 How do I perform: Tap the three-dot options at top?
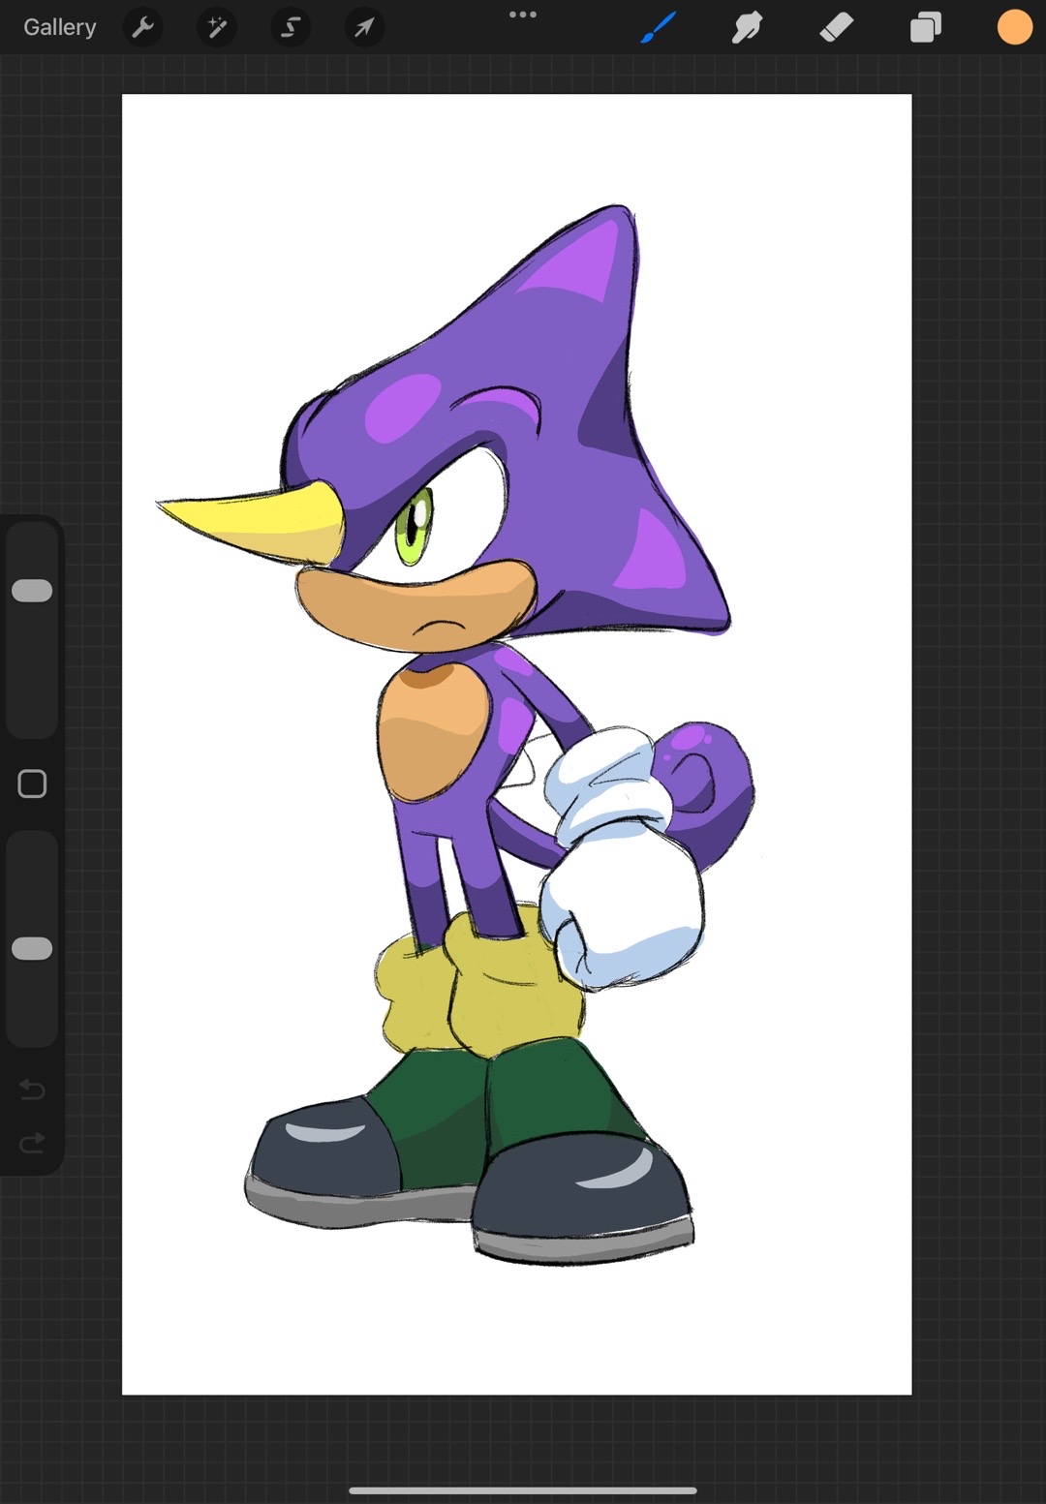coord(523,15)
